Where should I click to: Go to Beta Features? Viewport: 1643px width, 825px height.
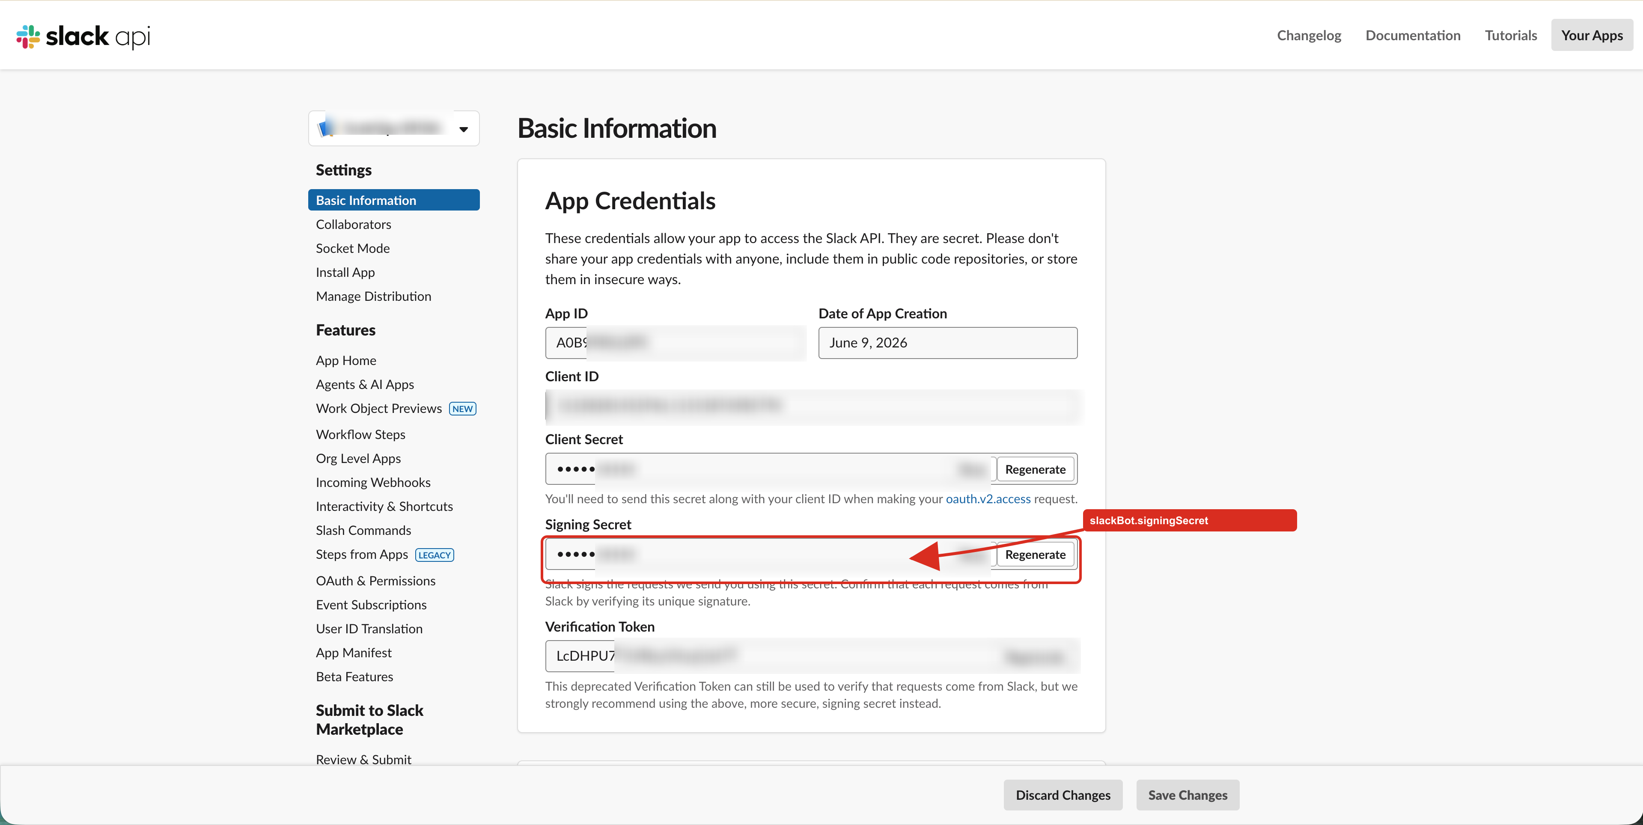pyautogui.click(x=354, y=677)
